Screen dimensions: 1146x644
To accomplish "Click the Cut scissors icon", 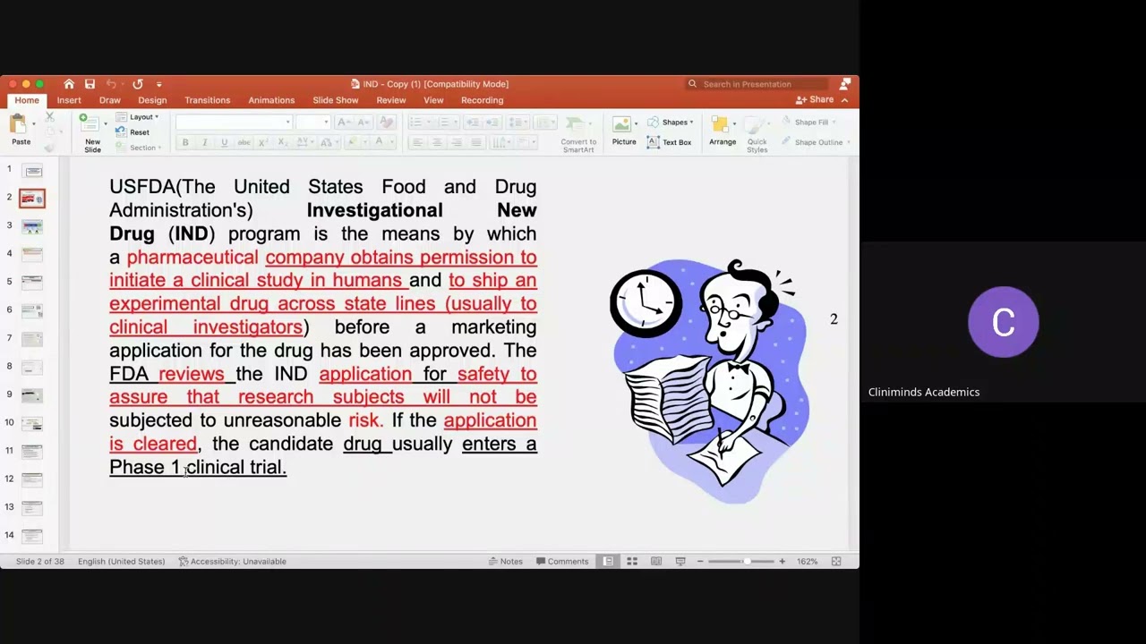I will [50, 117].
